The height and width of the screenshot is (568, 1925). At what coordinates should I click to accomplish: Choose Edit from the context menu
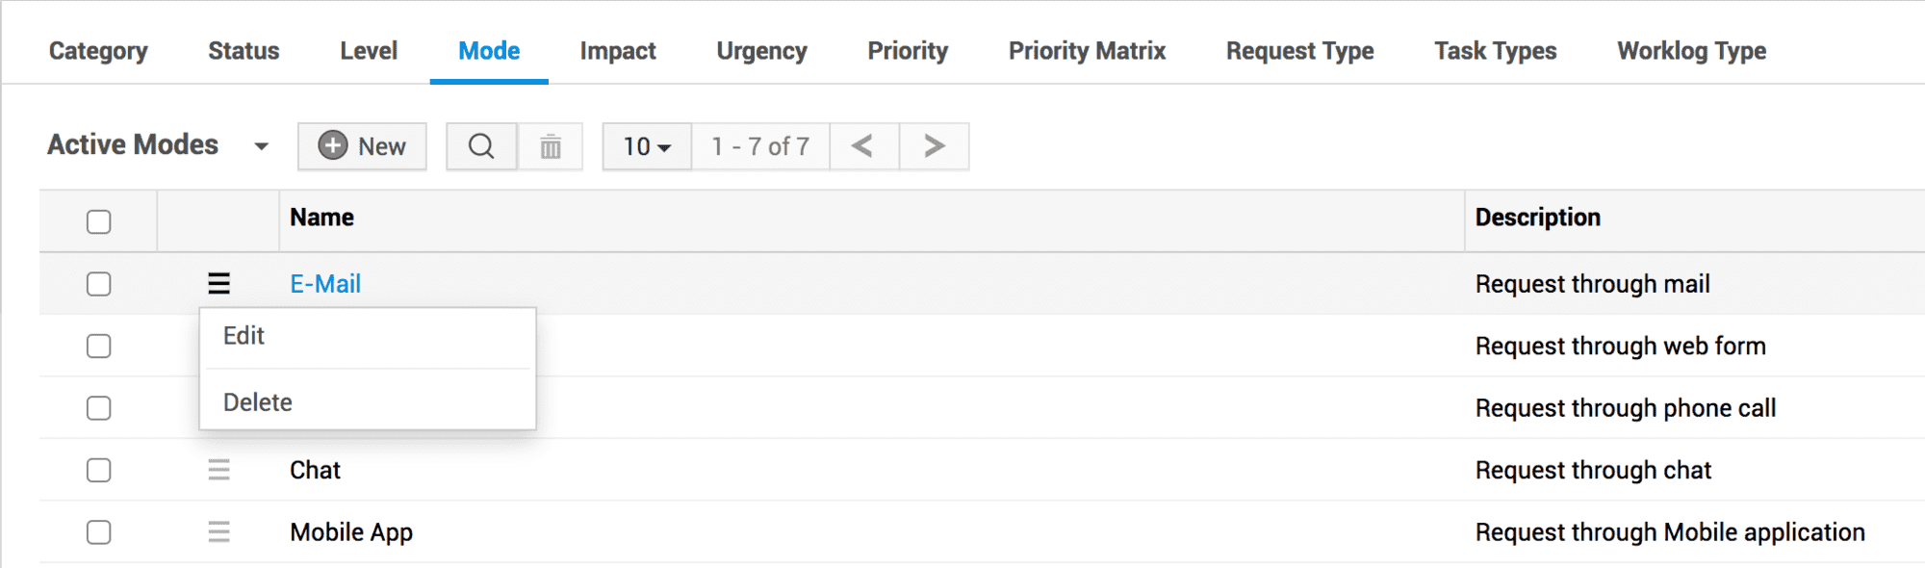(244, 336)
